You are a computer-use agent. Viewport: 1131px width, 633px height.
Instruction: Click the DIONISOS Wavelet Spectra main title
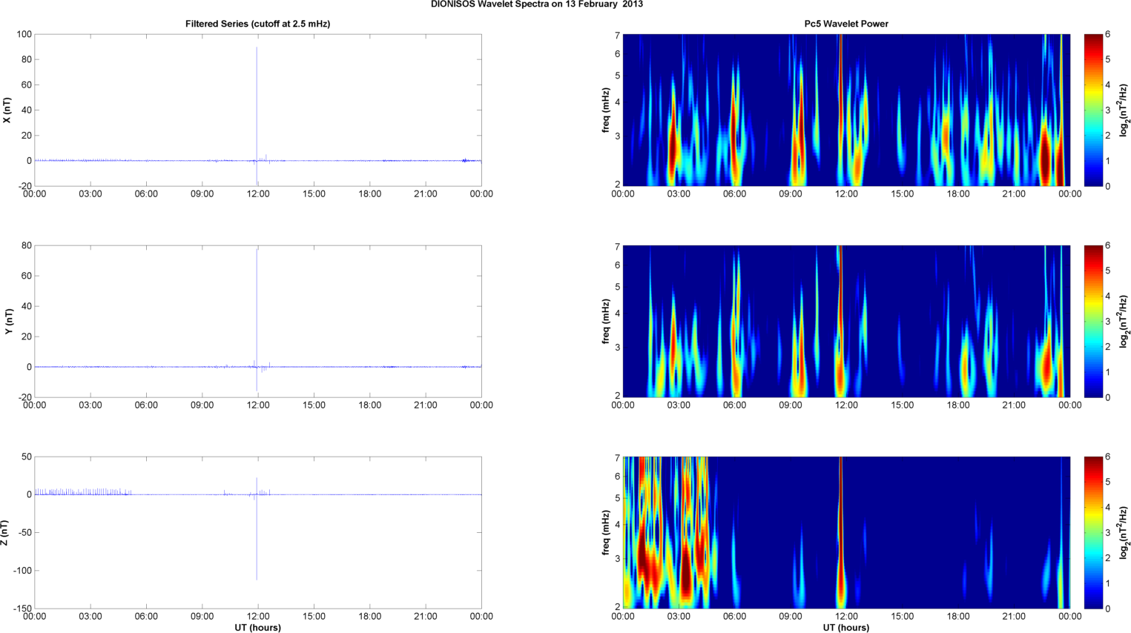pos(537,4)
